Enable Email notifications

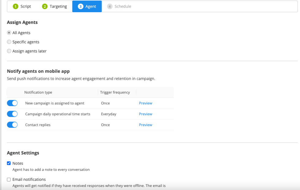pos(9,179)
